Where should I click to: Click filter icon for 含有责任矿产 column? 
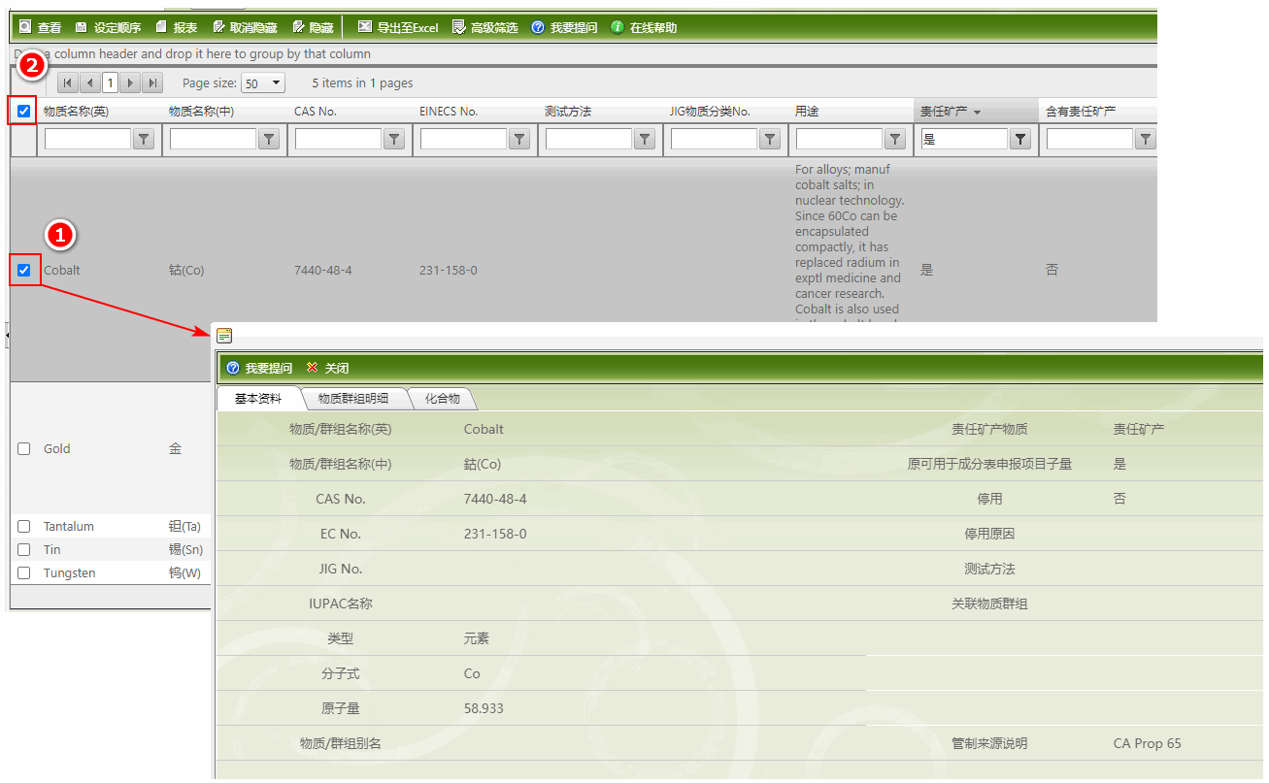(1146, 140)
